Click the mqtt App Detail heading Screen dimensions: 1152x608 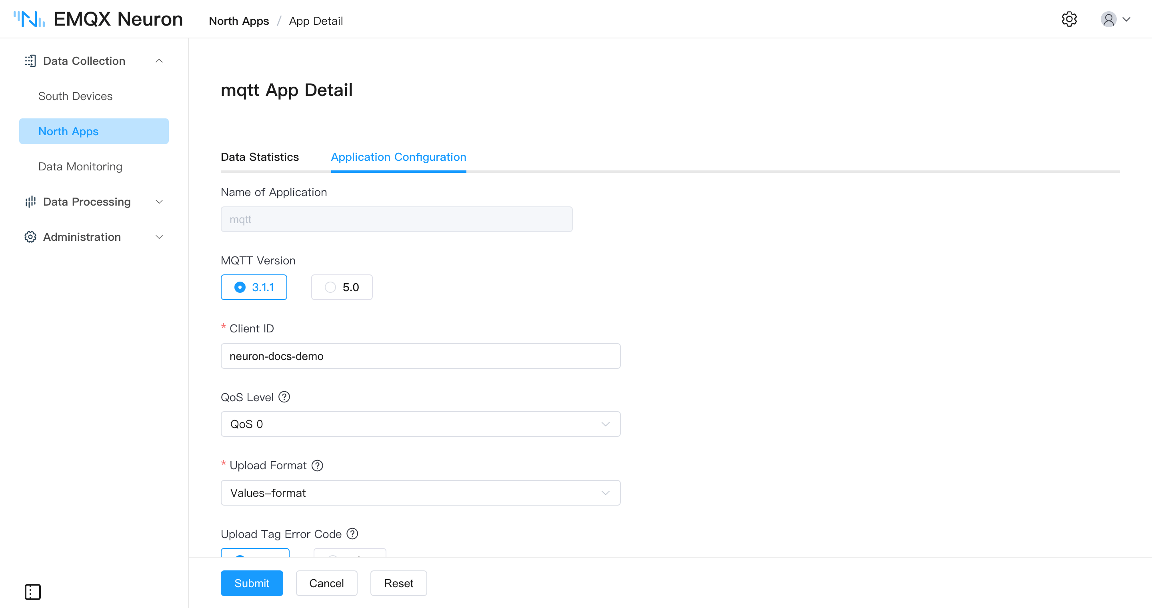287,90
